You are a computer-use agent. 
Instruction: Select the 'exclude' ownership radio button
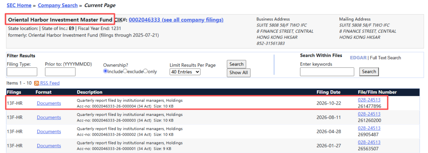tap(125, 71)
